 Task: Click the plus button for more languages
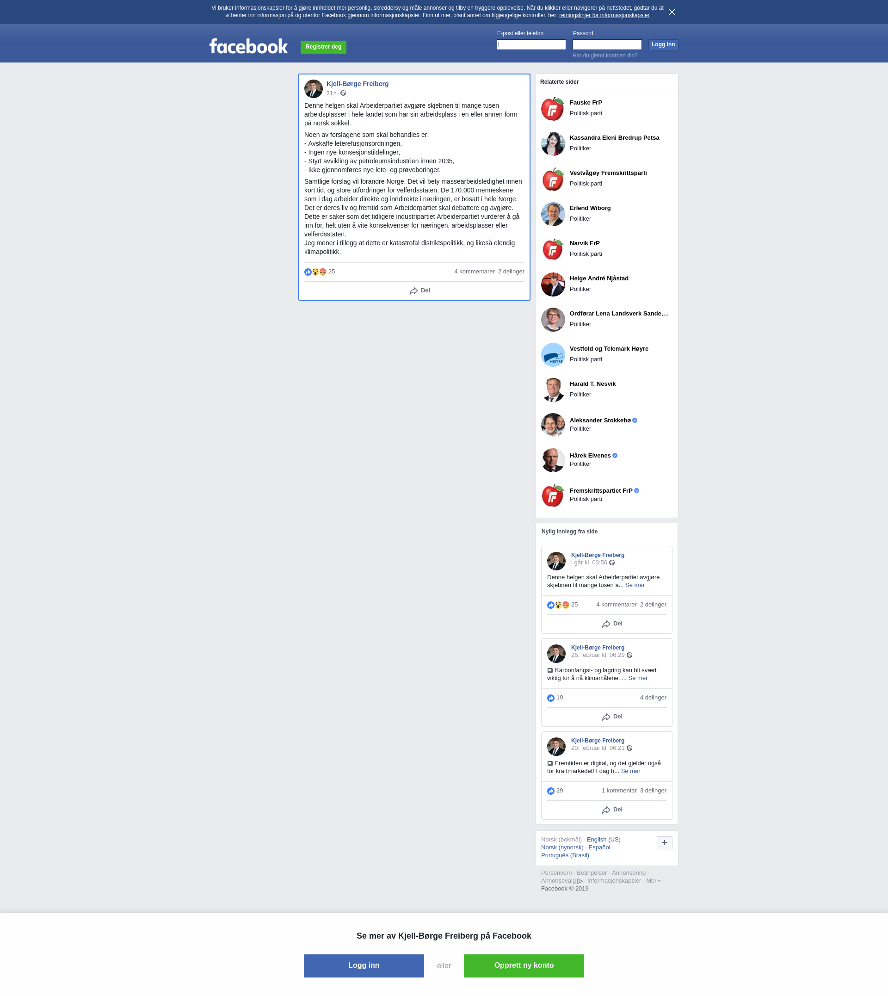tap(664, 842)
